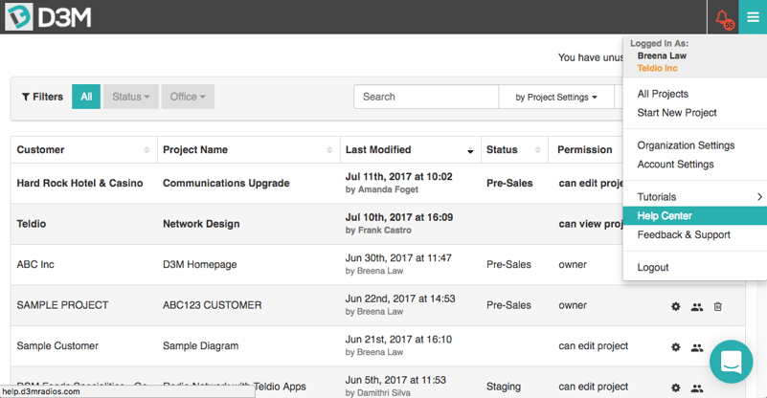Screen dimensions: 767x398
Task: Open settings gear for Sample Customer row
Action: tap(675, 347)
